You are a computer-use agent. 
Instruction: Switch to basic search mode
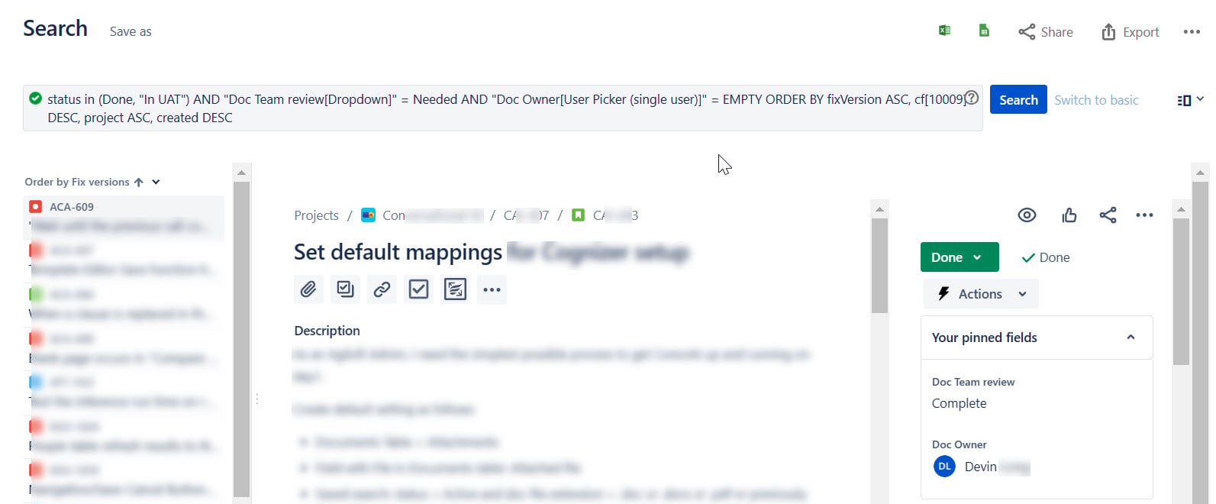pyautogui.click(x=1096, y=100)
